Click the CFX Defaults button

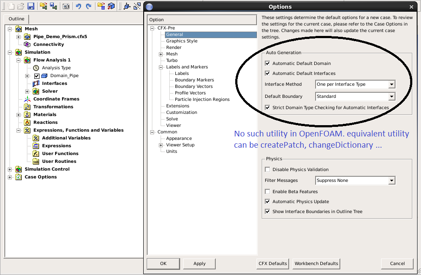tap(273, 264)
